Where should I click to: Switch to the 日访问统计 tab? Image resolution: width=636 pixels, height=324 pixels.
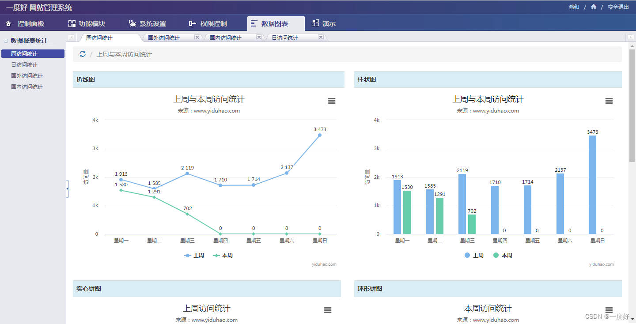pyautogui.click(x=285, y=38)
